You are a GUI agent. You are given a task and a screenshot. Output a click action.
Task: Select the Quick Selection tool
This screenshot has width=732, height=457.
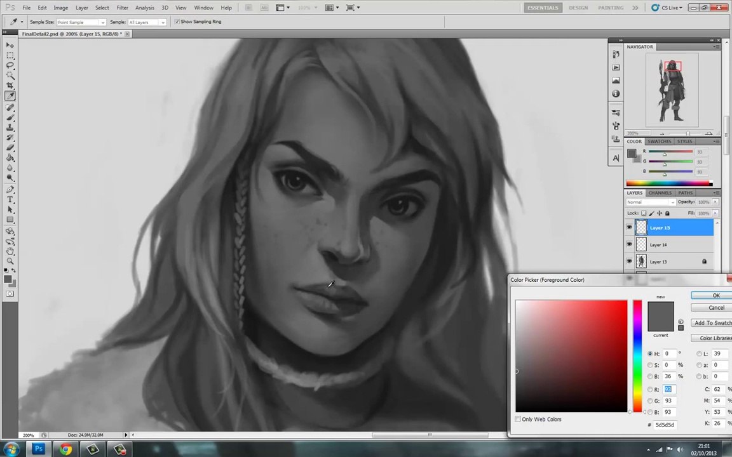click(10, 76)
